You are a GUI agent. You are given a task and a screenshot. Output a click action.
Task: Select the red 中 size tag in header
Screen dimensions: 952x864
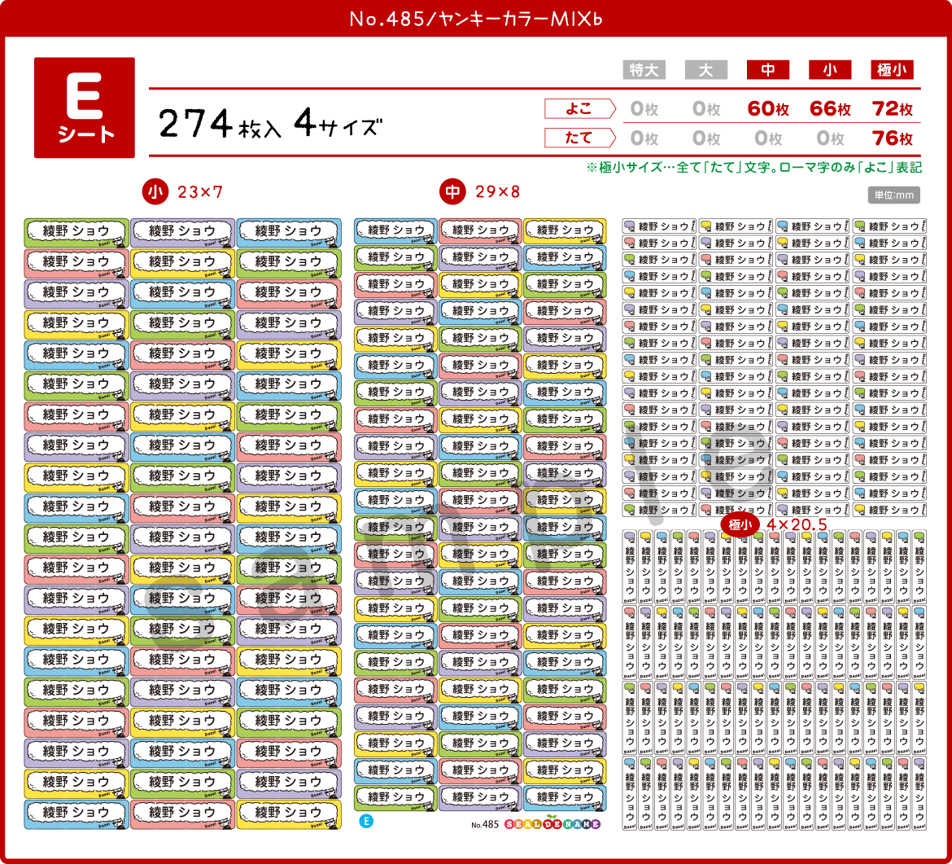768,70
